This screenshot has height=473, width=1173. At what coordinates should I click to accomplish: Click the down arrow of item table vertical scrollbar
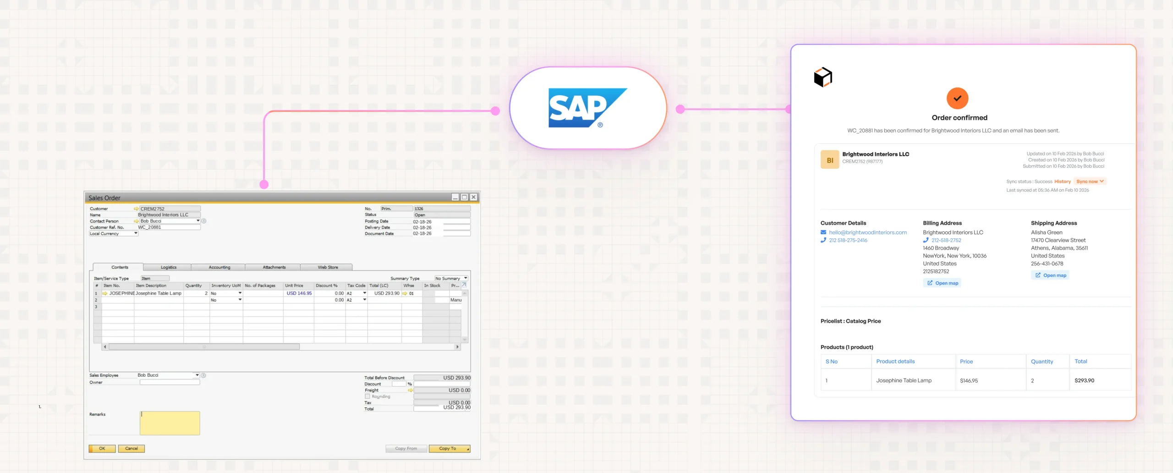[465, 340]
